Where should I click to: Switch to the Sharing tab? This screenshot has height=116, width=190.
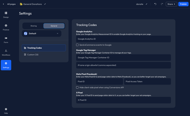coord(34,26)
